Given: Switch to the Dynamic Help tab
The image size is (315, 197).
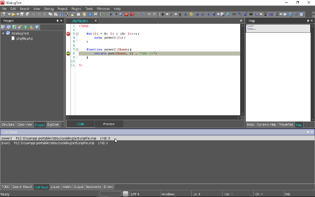Looking at the screenshot, I should [267, 125].
